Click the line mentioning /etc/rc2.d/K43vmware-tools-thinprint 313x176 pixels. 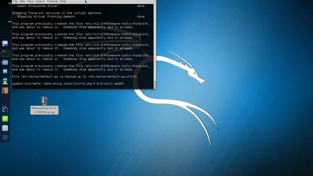(81, 23)
